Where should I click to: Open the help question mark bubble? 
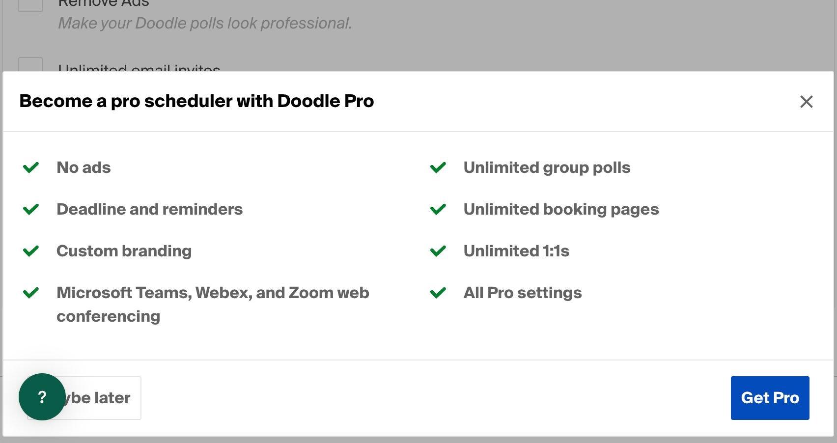tap(42, 397)
